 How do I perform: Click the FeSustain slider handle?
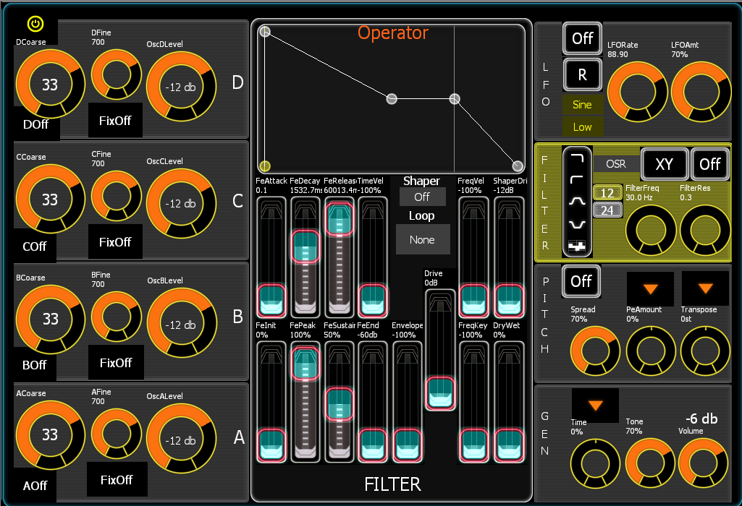tap(340, 404)
